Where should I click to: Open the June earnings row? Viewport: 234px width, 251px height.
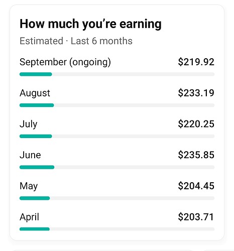117,160
